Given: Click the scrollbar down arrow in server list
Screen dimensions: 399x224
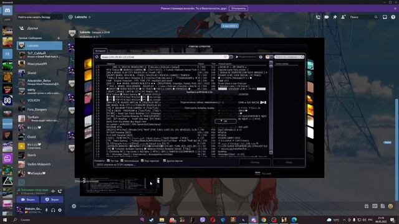Looking at the screenshot, I should [x=271, y=152].
